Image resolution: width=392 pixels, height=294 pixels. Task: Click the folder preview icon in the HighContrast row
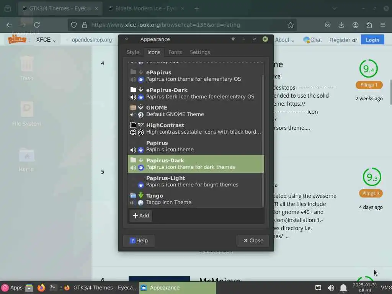133,125
